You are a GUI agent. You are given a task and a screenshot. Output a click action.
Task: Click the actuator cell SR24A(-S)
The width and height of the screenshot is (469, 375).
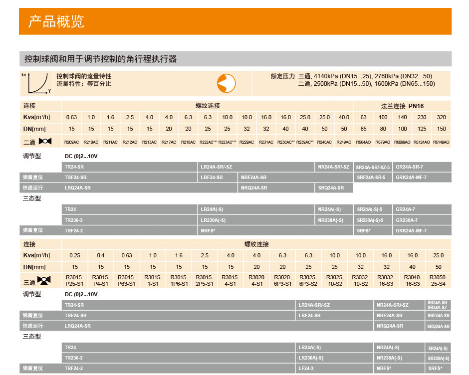coord(438,349)
